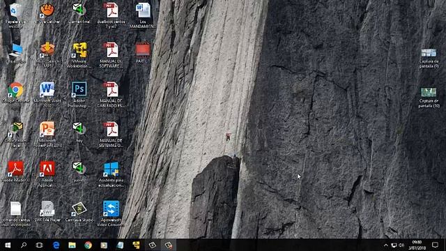The height and width of the screenshot is (251, 446).
Task: Open Chrome from the taskbar
Action: pyautogui.click(x=89, y=245)
